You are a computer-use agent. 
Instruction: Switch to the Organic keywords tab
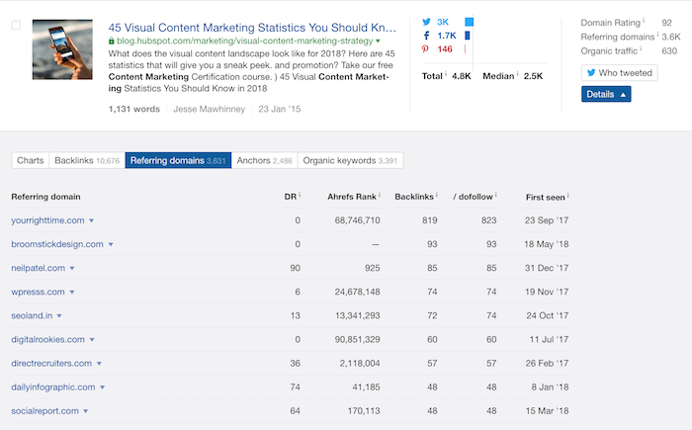click(x=350, y=160)
